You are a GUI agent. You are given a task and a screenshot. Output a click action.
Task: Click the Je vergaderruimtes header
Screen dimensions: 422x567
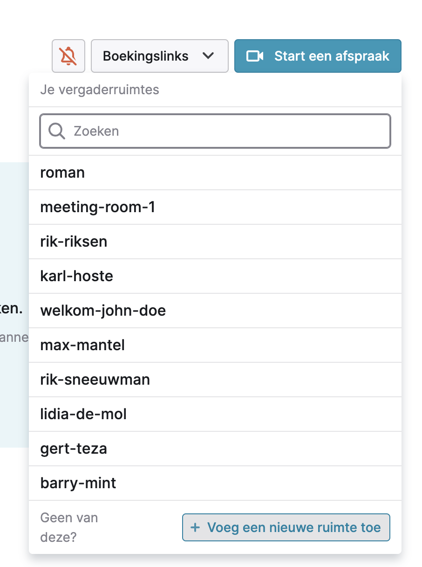pos(100,90)
